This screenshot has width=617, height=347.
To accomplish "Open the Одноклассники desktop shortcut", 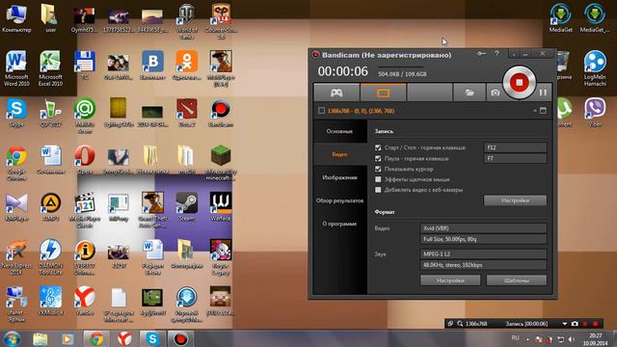I will (x=186, y=66).
